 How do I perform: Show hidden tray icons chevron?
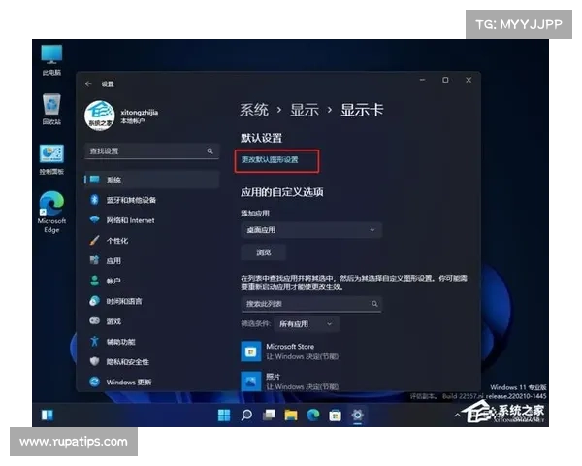pos(457,416)
